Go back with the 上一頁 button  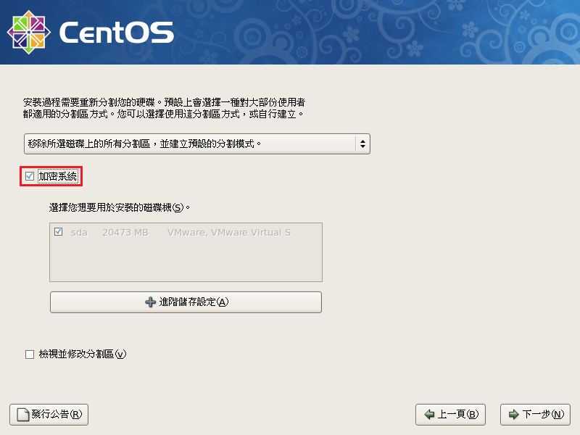tap(450, 415)
